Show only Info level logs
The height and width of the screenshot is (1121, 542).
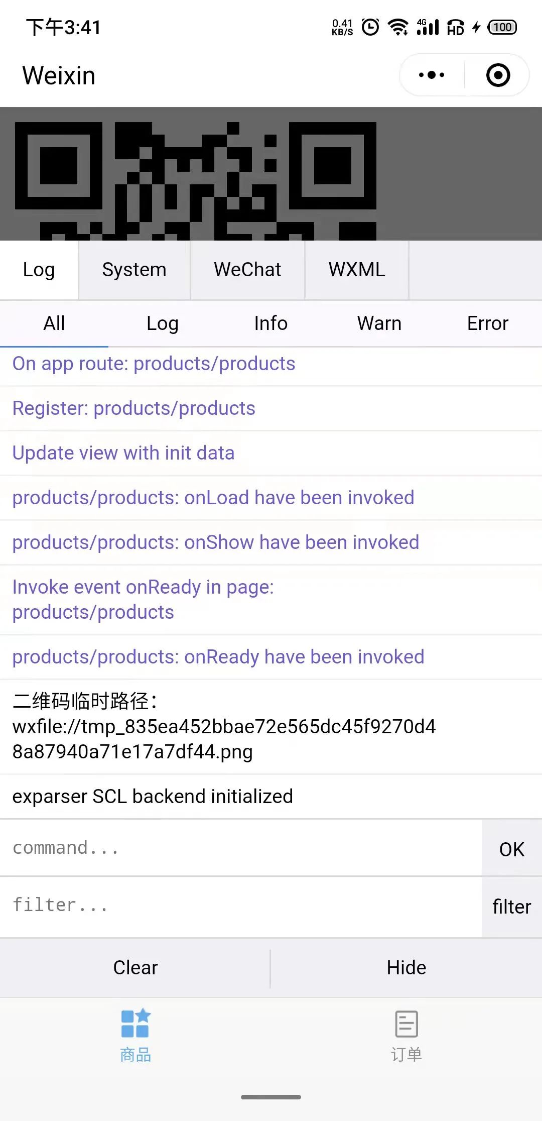271,323
